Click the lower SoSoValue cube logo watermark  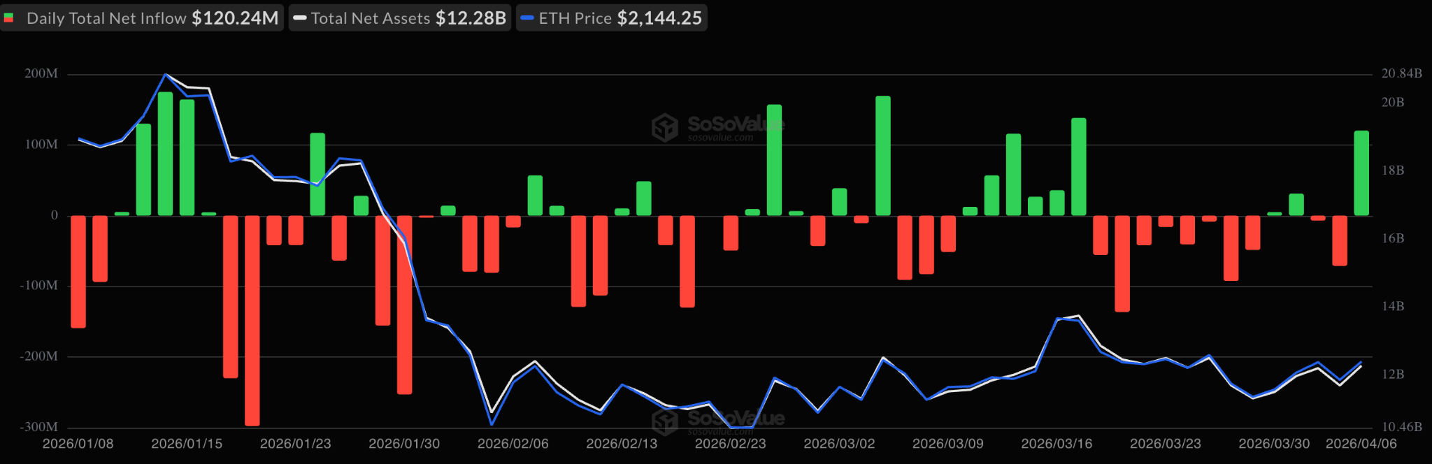point(664,421)
